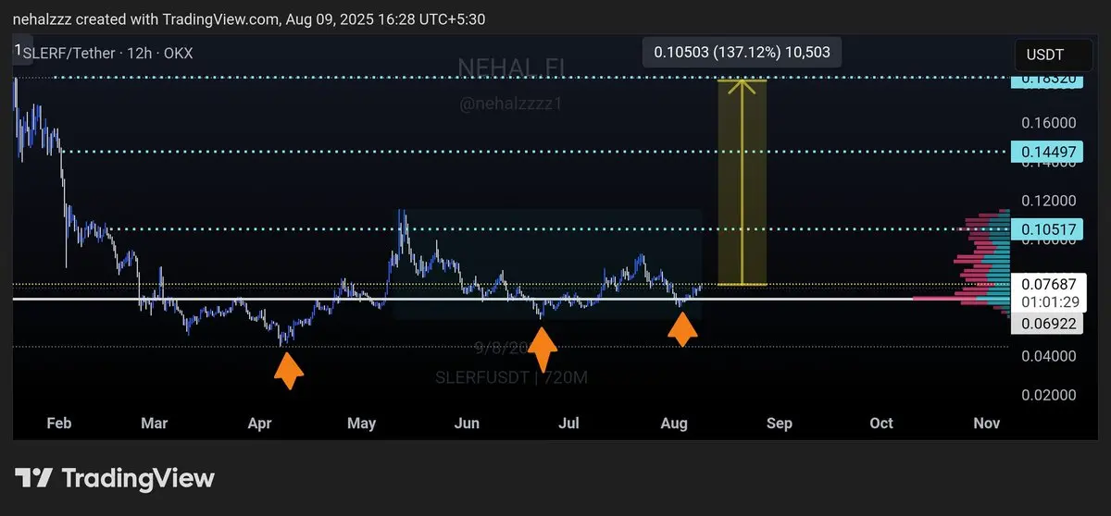1111x516 pixels.
Task: Click the 0.16000 price axis value
Action: [x=1049, y=123]
